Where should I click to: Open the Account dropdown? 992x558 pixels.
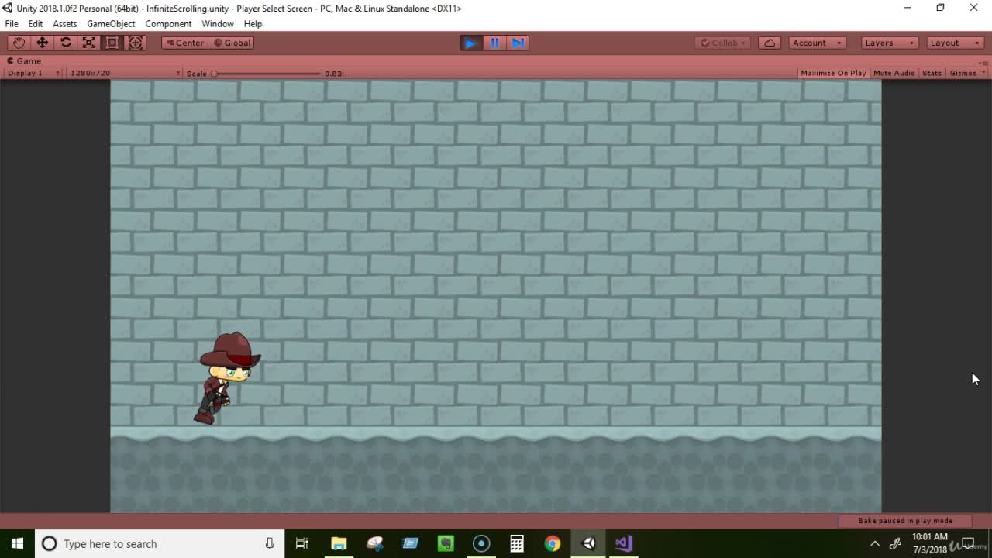tap(817, 43)
